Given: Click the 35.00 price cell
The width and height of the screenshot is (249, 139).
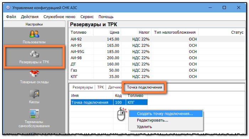Looking at the screenshot, I should tap(114, 77).
